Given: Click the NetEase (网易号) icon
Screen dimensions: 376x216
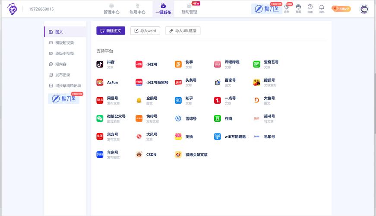Looking at the screenshot, I should (x=100, y=100).
